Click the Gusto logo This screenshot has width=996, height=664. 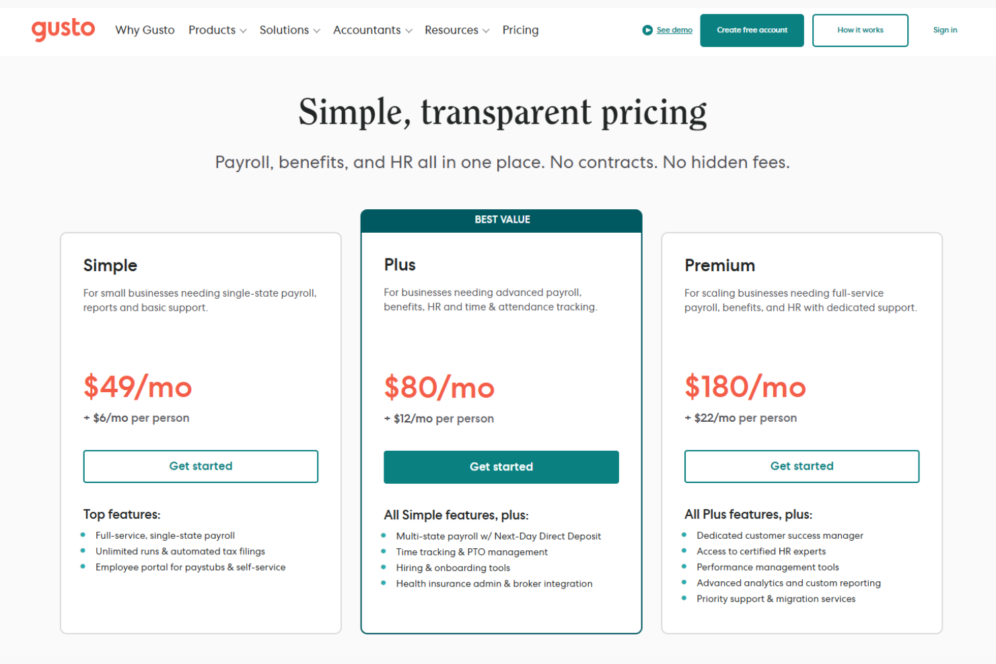63,30
